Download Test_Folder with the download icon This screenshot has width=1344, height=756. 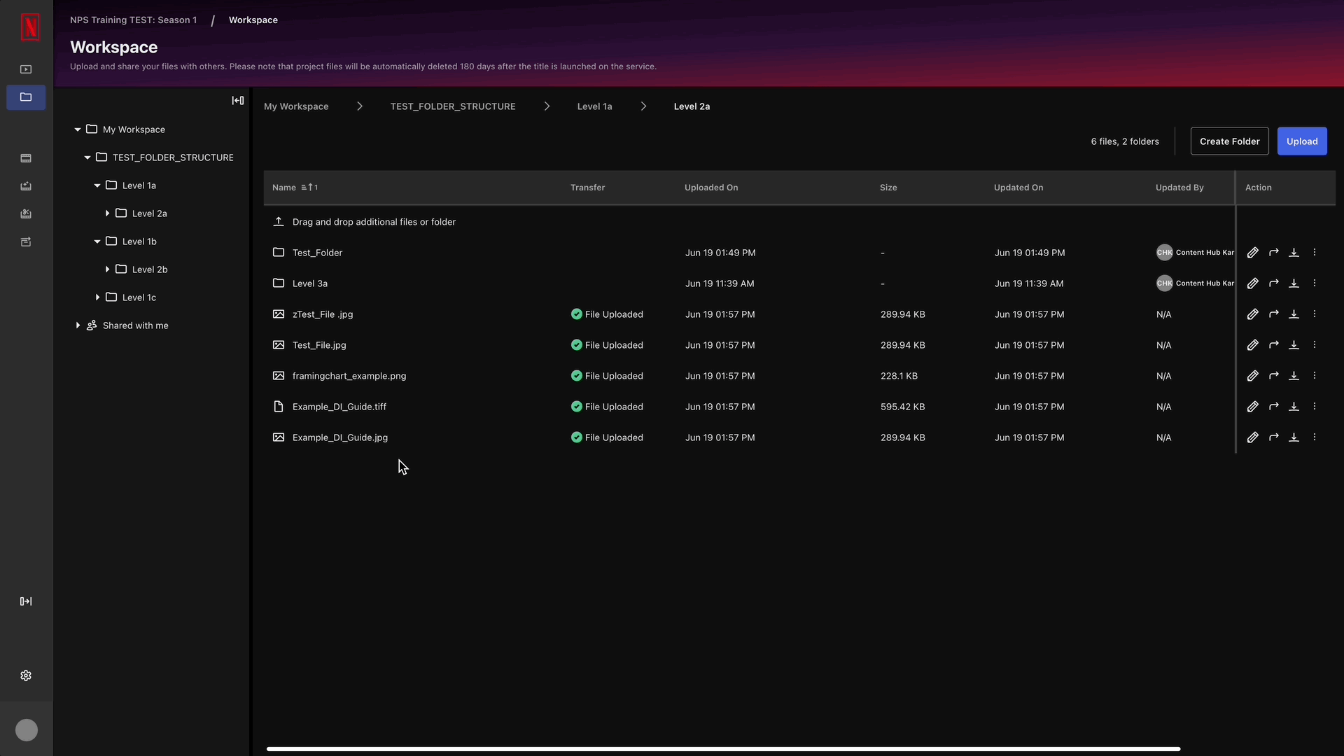1294,253
